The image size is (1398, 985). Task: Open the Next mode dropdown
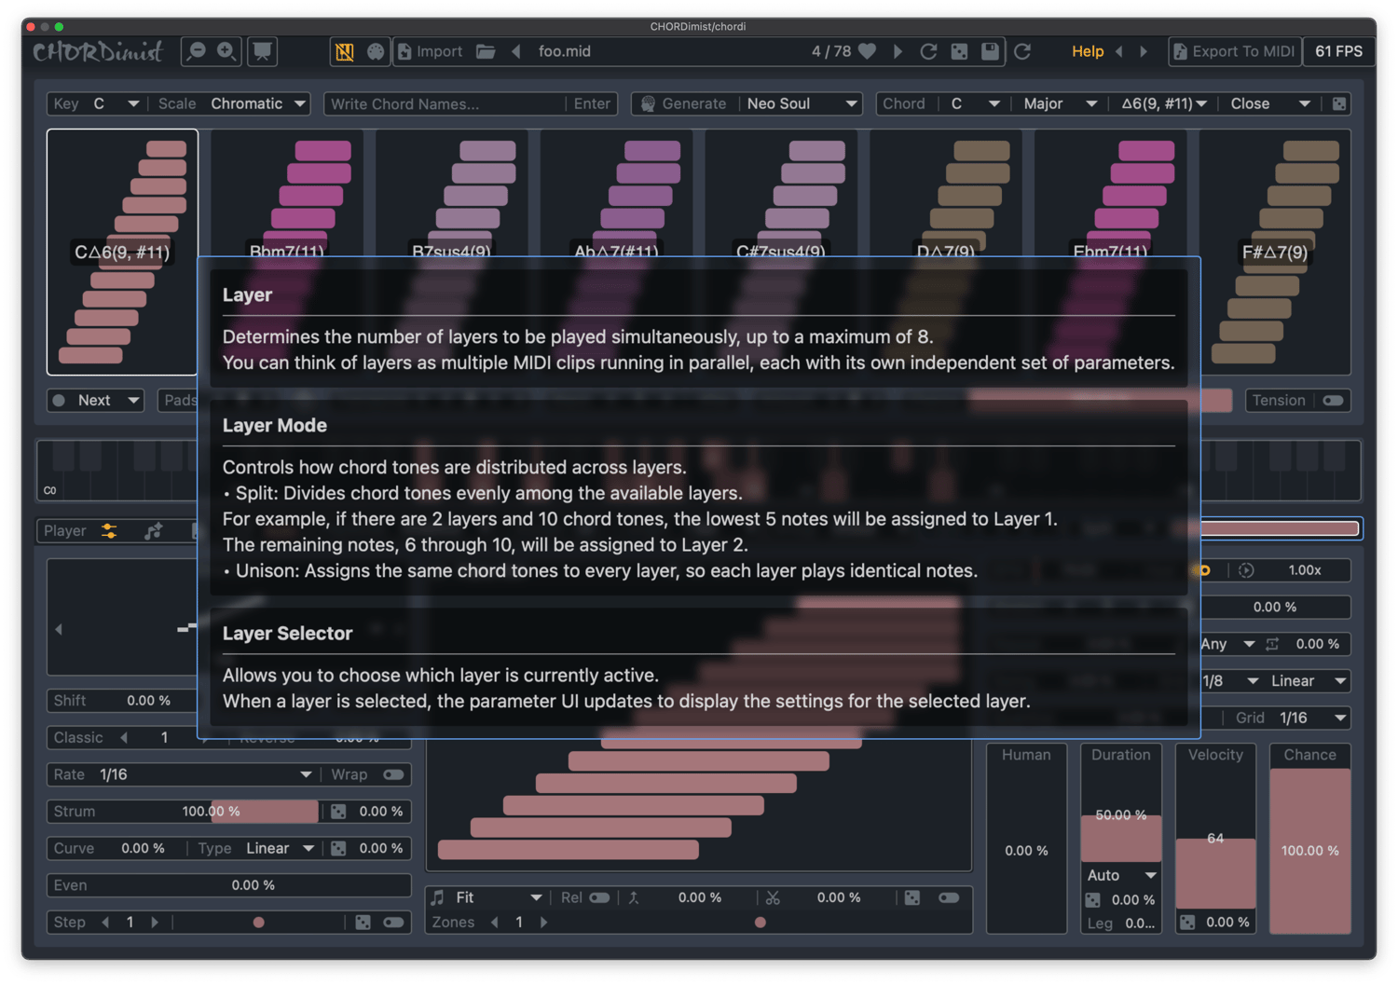[108, 400]
